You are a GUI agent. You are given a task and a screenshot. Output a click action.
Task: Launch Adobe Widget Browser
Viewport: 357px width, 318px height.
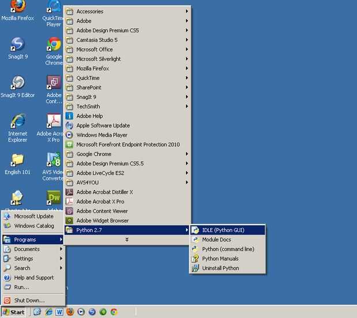point(127,221)
